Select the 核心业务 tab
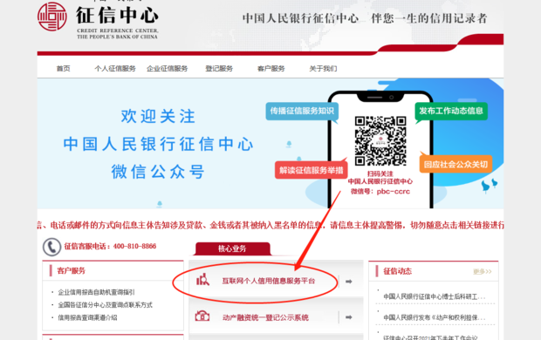The height and width of the screenshot is (340, 541). pos(232,248)
